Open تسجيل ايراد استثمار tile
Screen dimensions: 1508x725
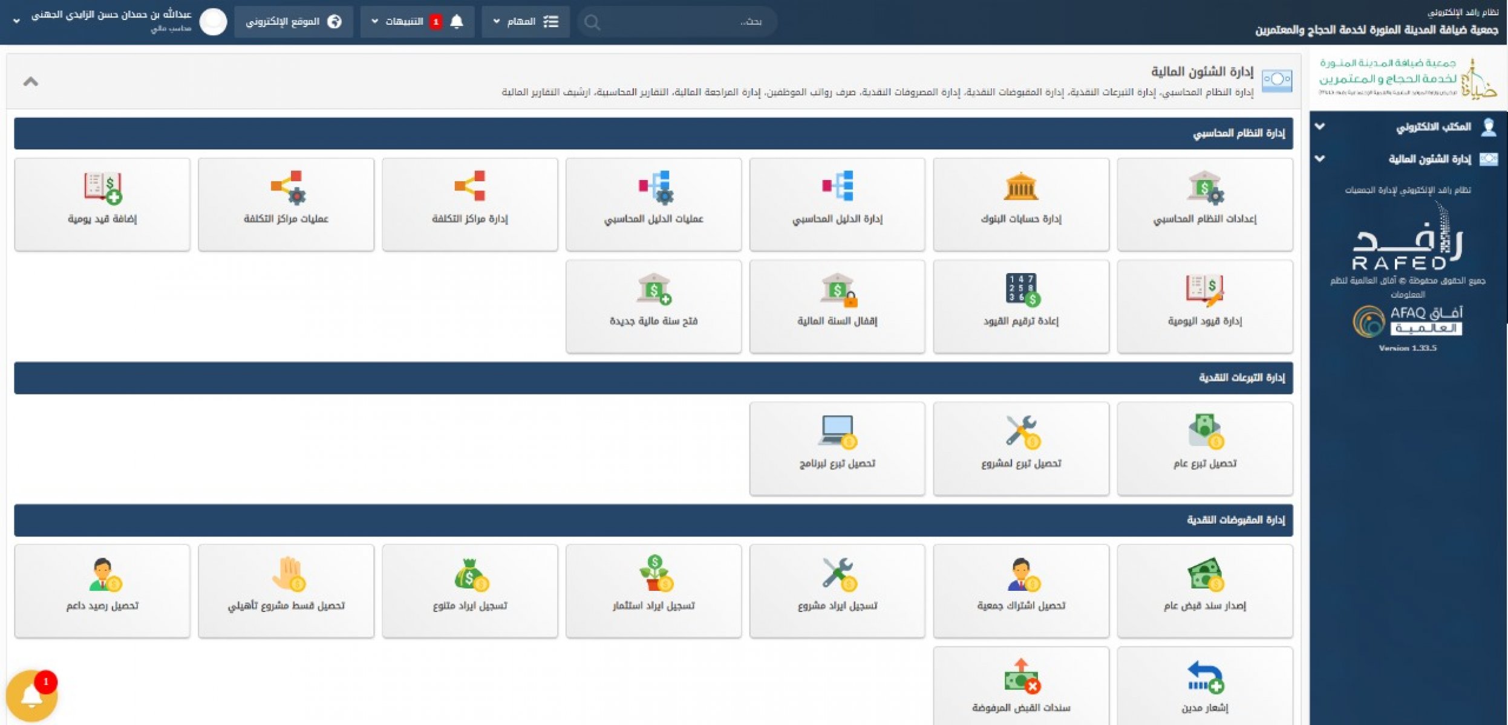coord(653,591)
